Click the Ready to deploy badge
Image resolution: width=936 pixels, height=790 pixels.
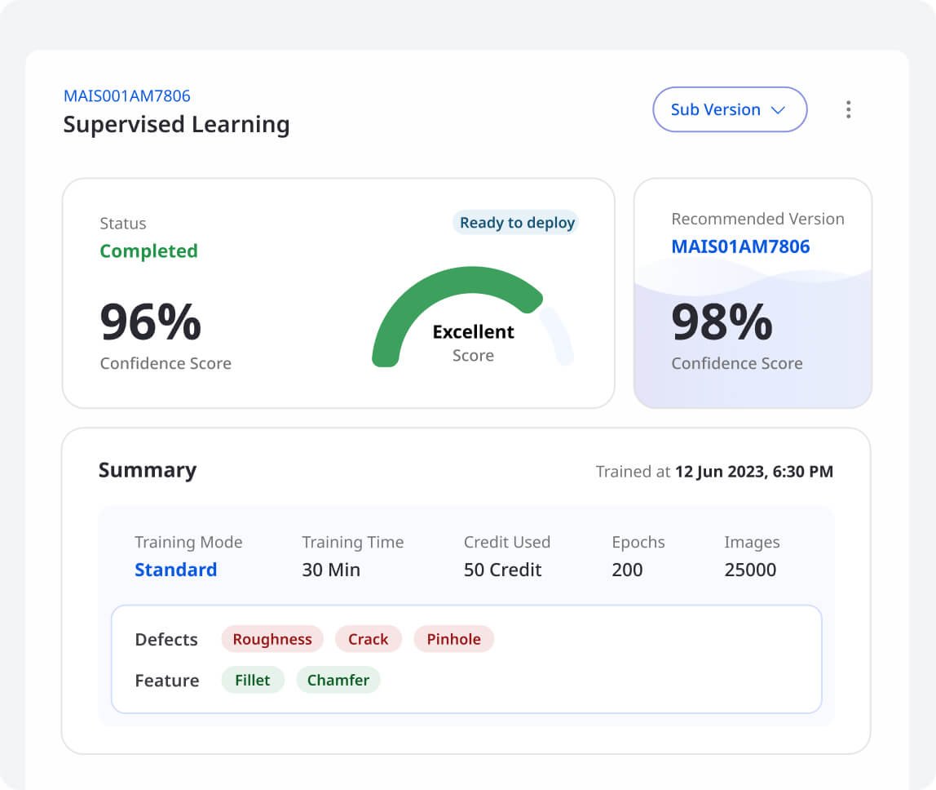click(x=517, y=223)
